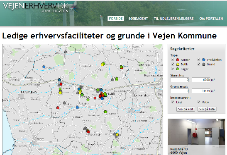Viewport: 227px width, 155px height.
Task: Click the green marker near Skodborg
Action: click(105, 112)
